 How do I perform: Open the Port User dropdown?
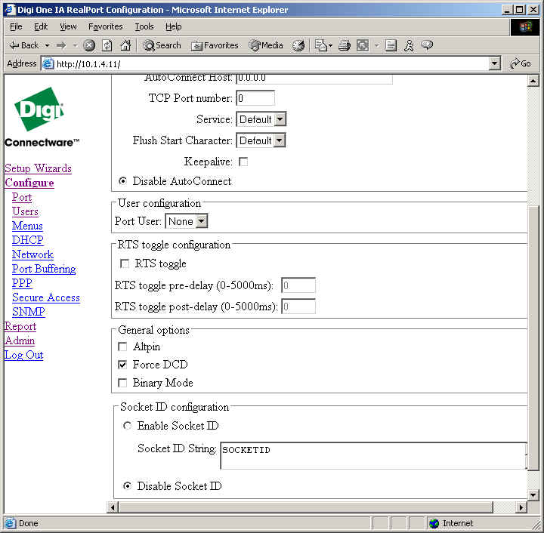pyautogui.click(x=186, y=221)
